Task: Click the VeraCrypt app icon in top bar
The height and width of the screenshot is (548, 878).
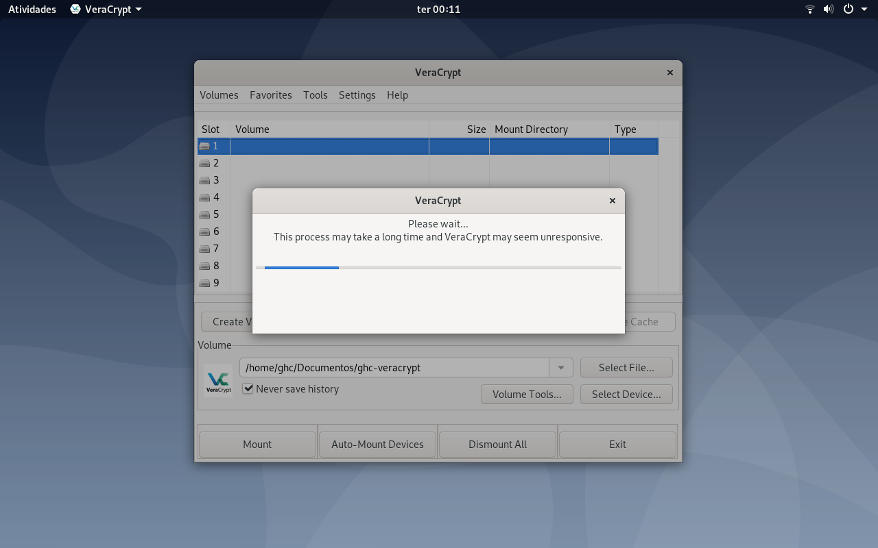Action: coord(75,10)
